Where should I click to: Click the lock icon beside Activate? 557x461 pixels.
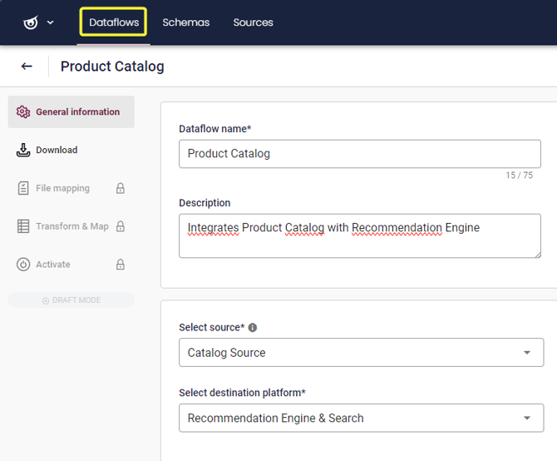(x=121, y=265)
